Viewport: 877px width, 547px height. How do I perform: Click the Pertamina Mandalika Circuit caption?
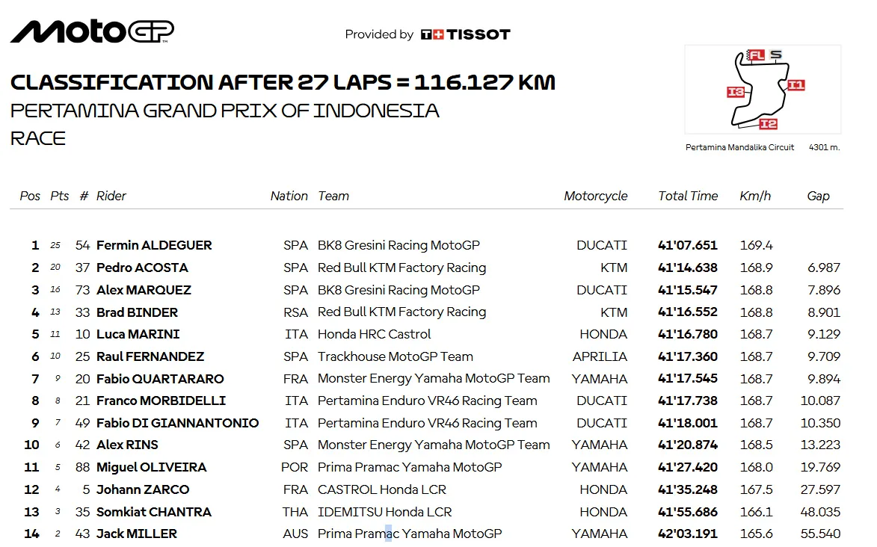tap(739, 147)
